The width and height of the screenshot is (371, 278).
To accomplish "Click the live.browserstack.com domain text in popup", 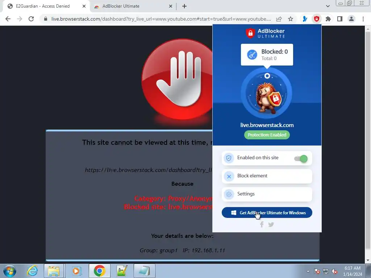I will tap(267, 125).
